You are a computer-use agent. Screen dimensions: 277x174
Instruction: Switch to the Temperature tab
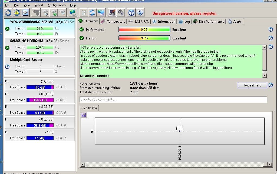click(x=113, y=22)
